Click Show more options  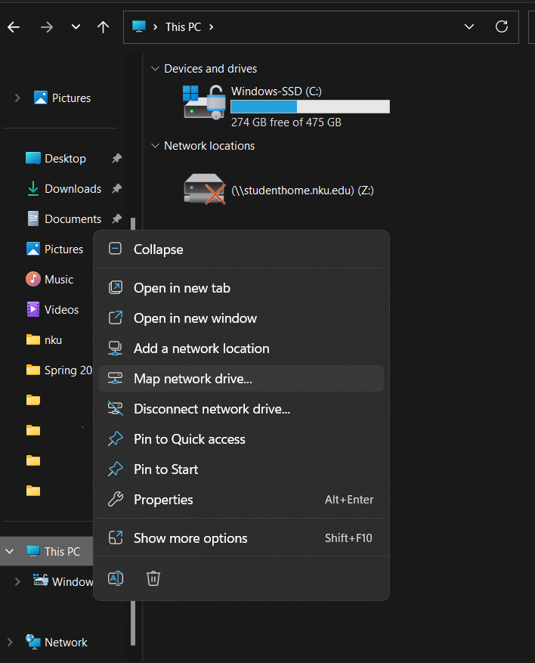click(190, 538)
